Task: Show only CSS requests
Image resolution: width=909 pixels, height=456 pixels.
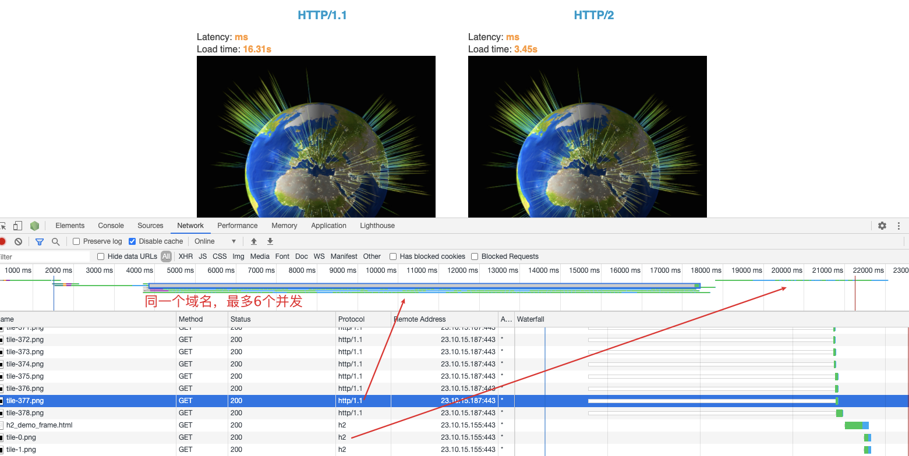Action: 220,256
